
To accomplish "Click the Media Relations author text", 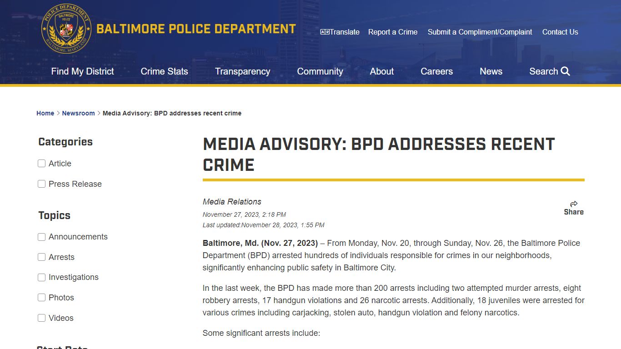I will pyautogui.click(x=232, y=202).
